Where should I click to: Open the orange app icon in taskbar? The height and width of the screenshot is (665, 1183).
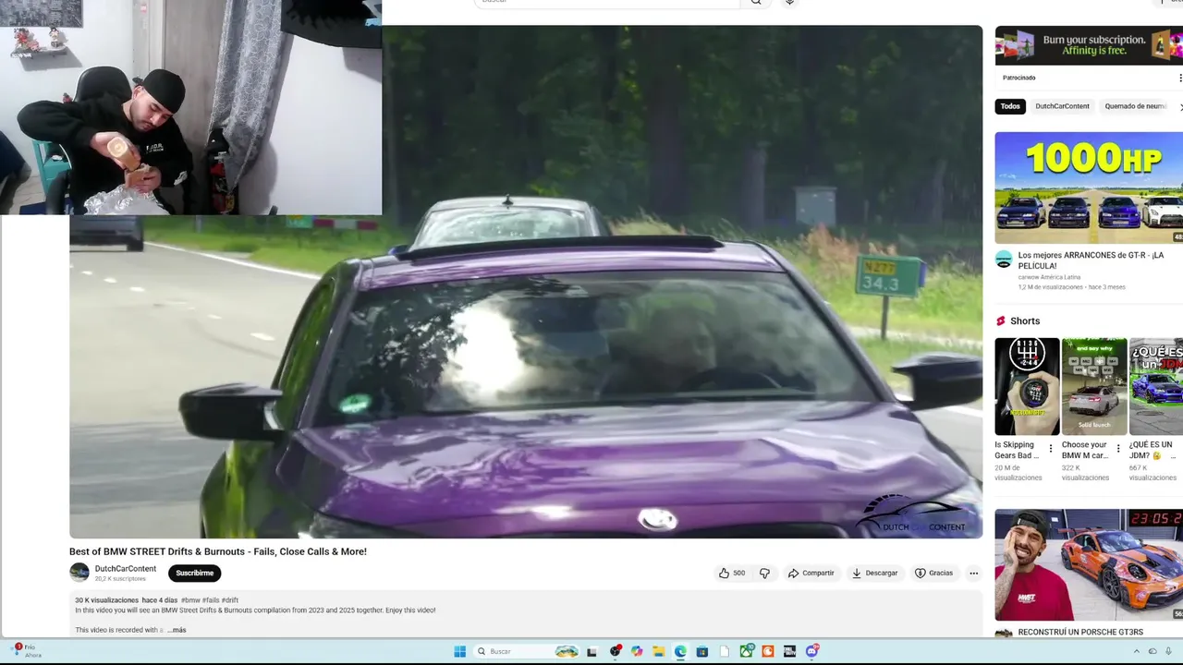tap(768, 651)
